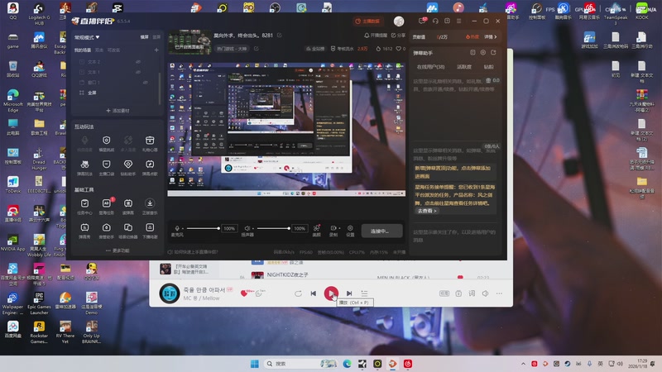Mute the microphone 麦克风 icon

(x=177, y=228)
